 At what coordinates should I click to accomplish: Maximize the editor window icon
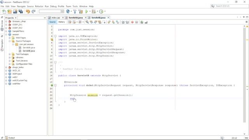click(x=247, y=17)
